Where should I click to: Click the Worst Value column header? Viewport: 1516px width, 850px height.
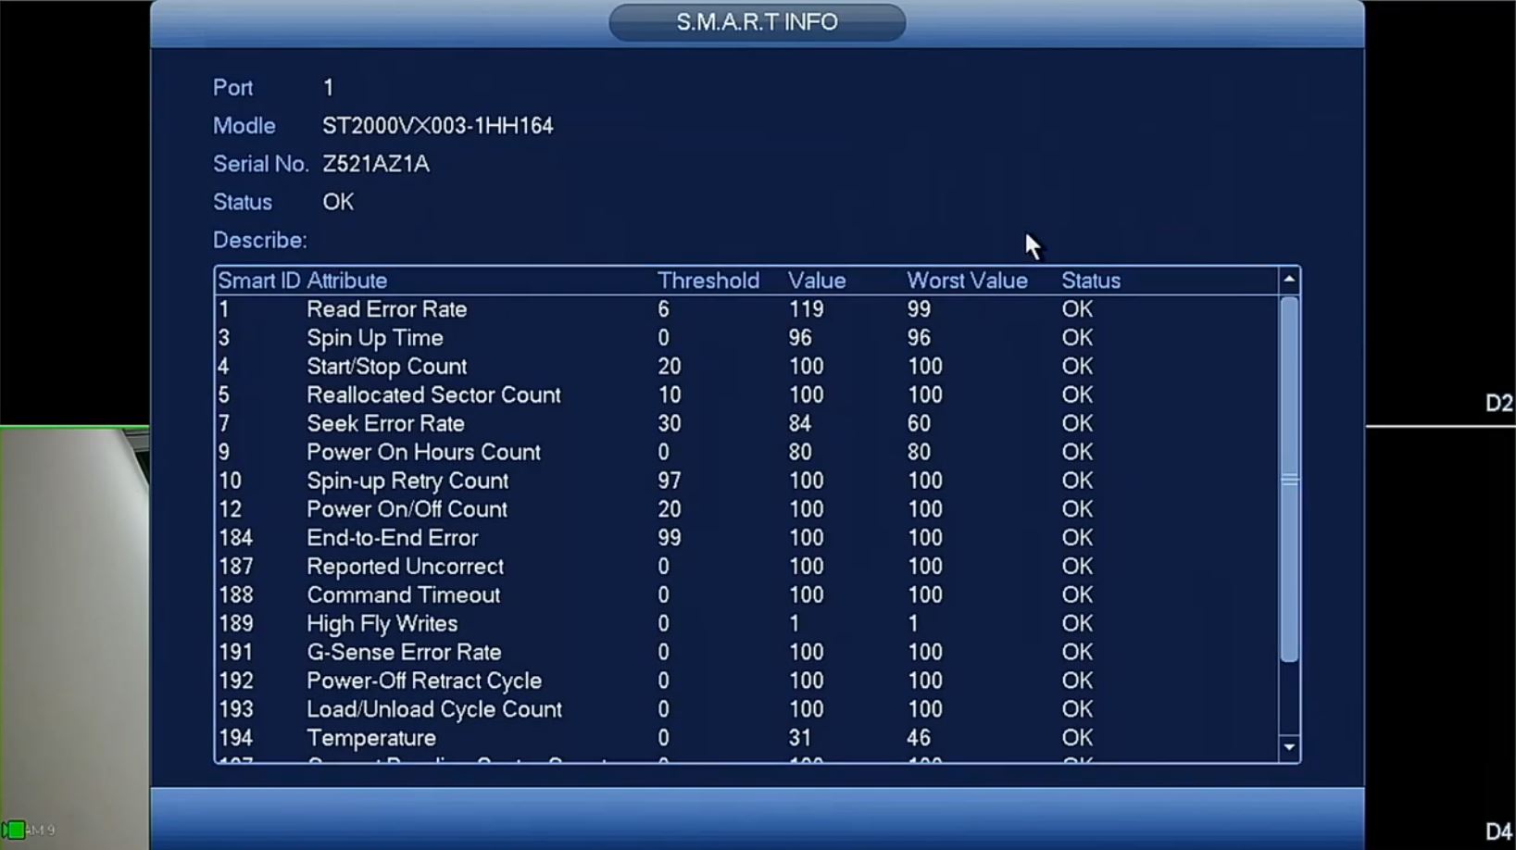click(x=967, y=281)
